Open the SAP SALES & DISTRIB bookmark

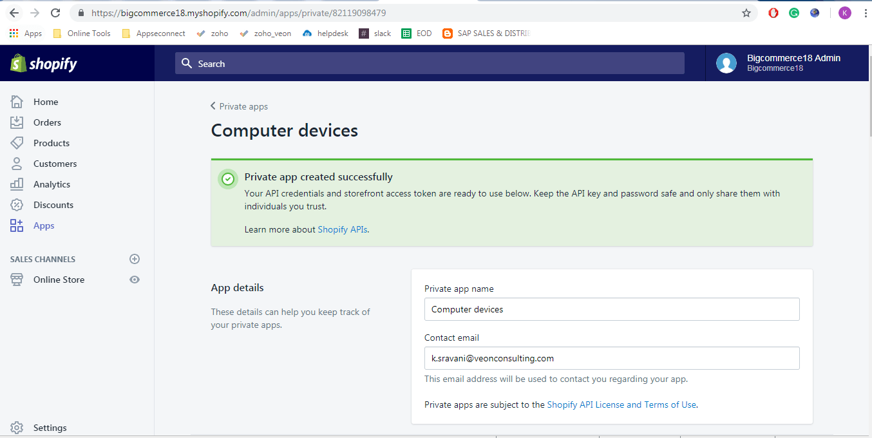coord(487,33)
